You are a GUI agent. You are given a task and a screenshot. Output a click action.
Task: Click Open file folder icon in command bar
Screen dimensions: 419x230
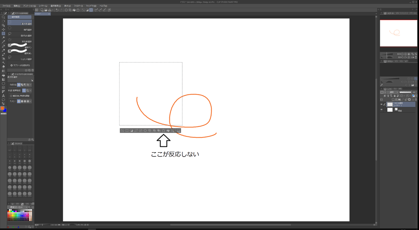pos(46,10)
